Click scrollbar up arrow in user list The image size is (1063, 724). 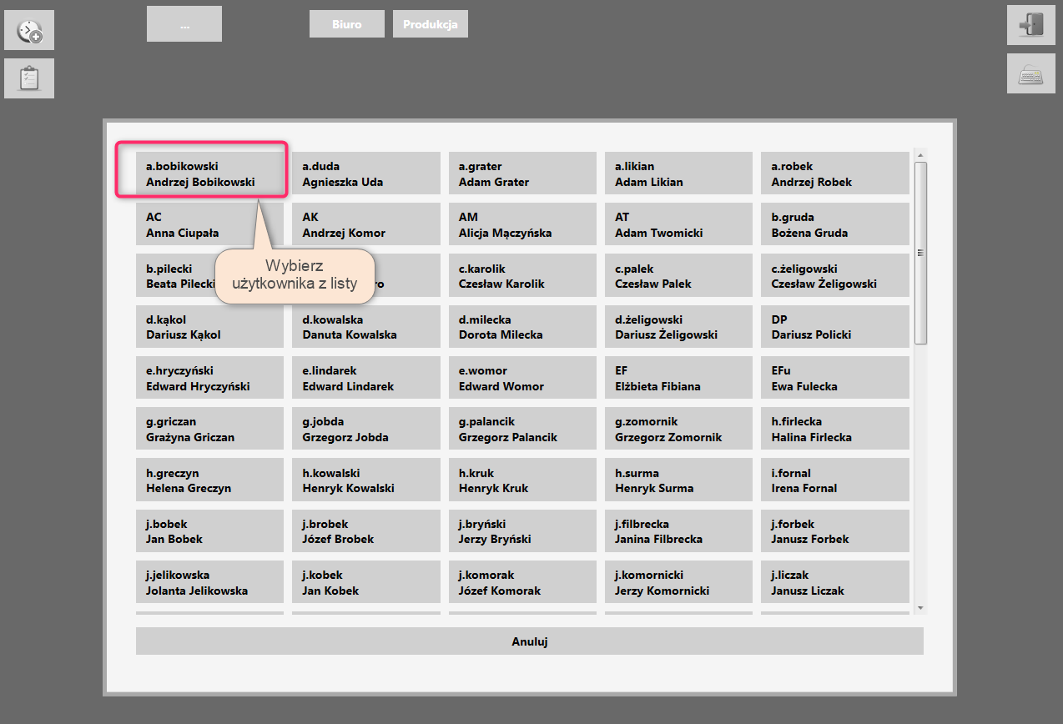(920, 155)
